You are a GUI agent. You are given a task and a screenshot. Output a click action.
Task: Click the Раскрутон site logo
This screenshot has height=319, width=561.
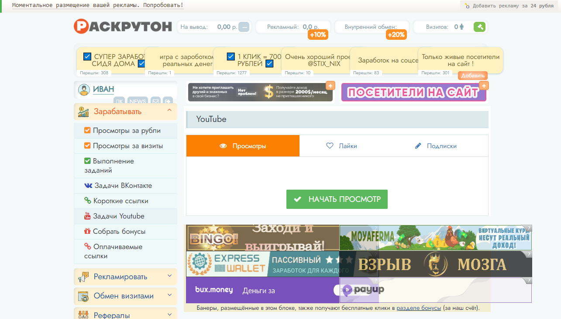tap(123, 27)
